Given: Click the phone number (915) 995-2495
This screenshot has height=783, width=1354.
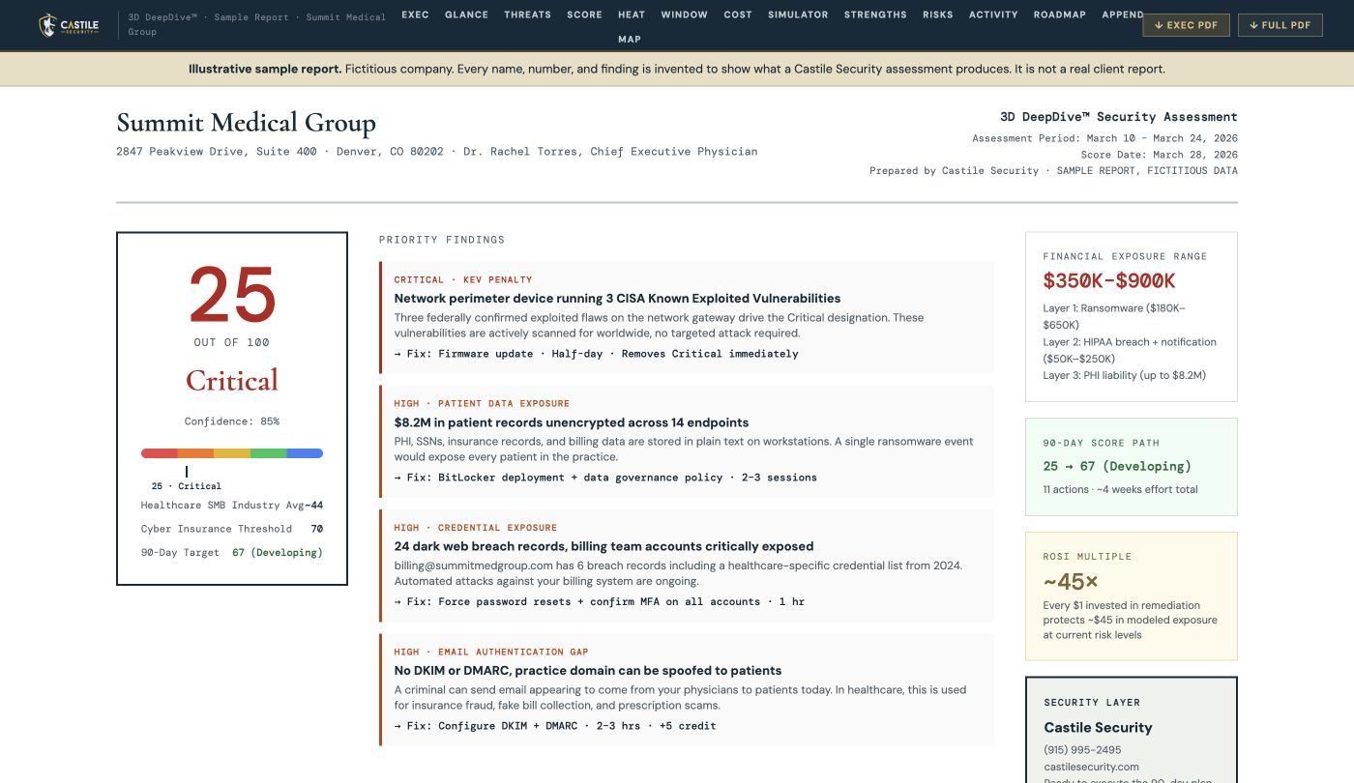Looking at the screenshot, I should pyautogui.click(x=1082, y=750).
